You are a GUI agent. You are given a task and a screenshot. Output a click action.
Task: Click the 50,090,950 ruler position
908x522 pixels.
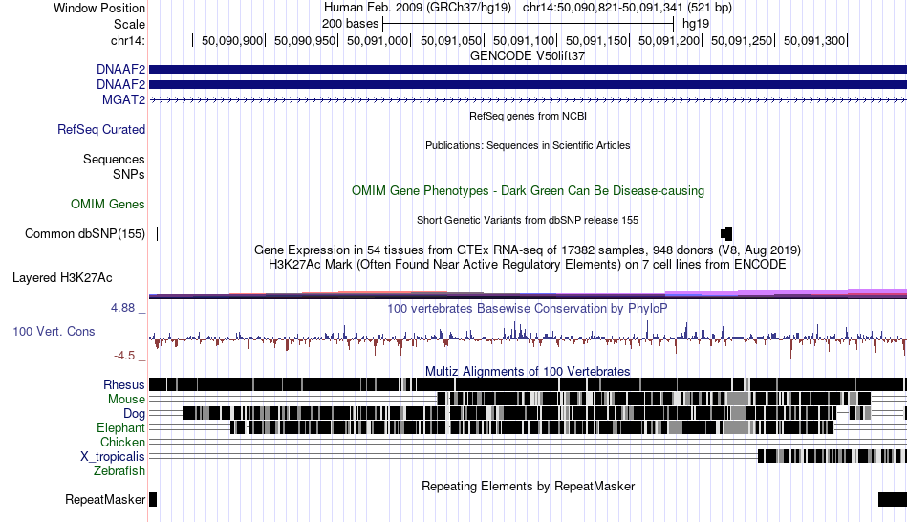pos(305,40)
